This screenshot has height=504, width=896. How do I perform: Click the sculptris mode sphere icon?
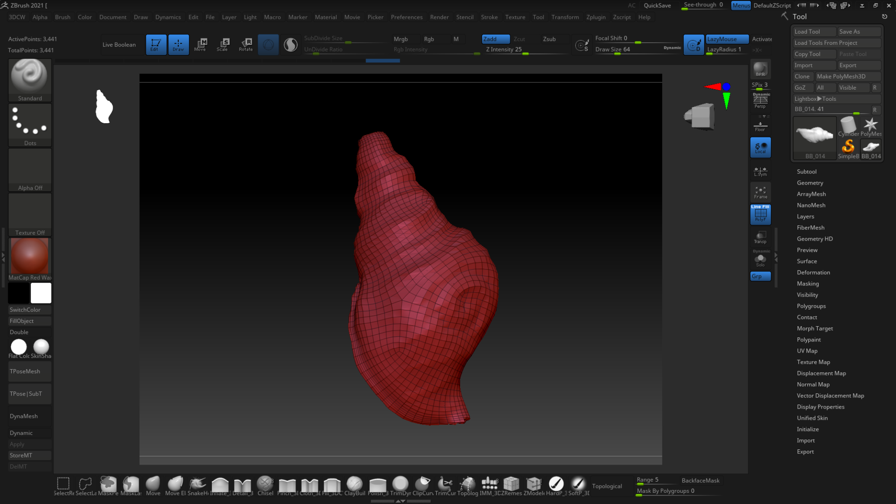[291, 44]
